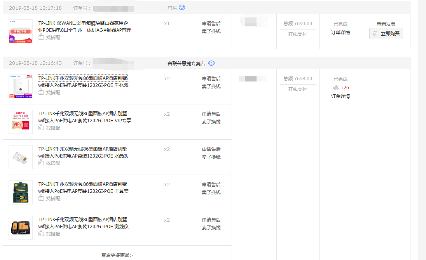Click quantity x2 of the 测线仪 item

[167, 220]
